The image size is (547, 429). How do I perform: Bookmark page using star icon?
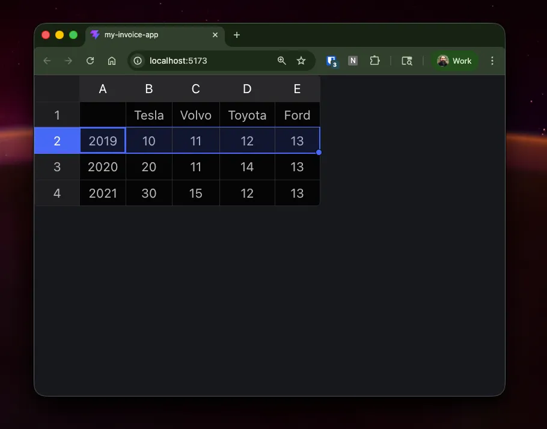301,61
